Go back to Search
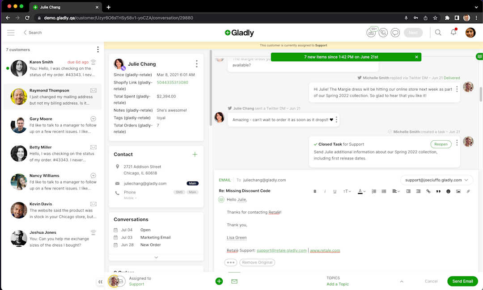Image resolution: width=483 pixels, height=290 pixels. [33, 33]
